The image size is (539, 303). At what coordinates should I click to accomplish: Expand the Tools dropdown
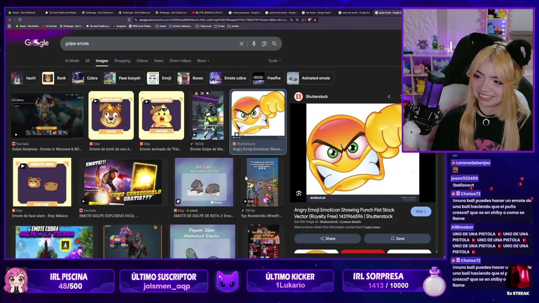click(x=275, y=61)
